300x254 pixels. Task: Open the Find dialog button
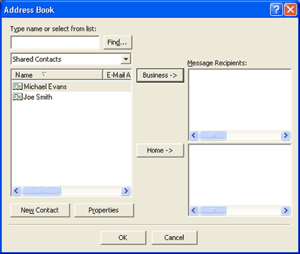pyautogui.click(x=117, y=42)
